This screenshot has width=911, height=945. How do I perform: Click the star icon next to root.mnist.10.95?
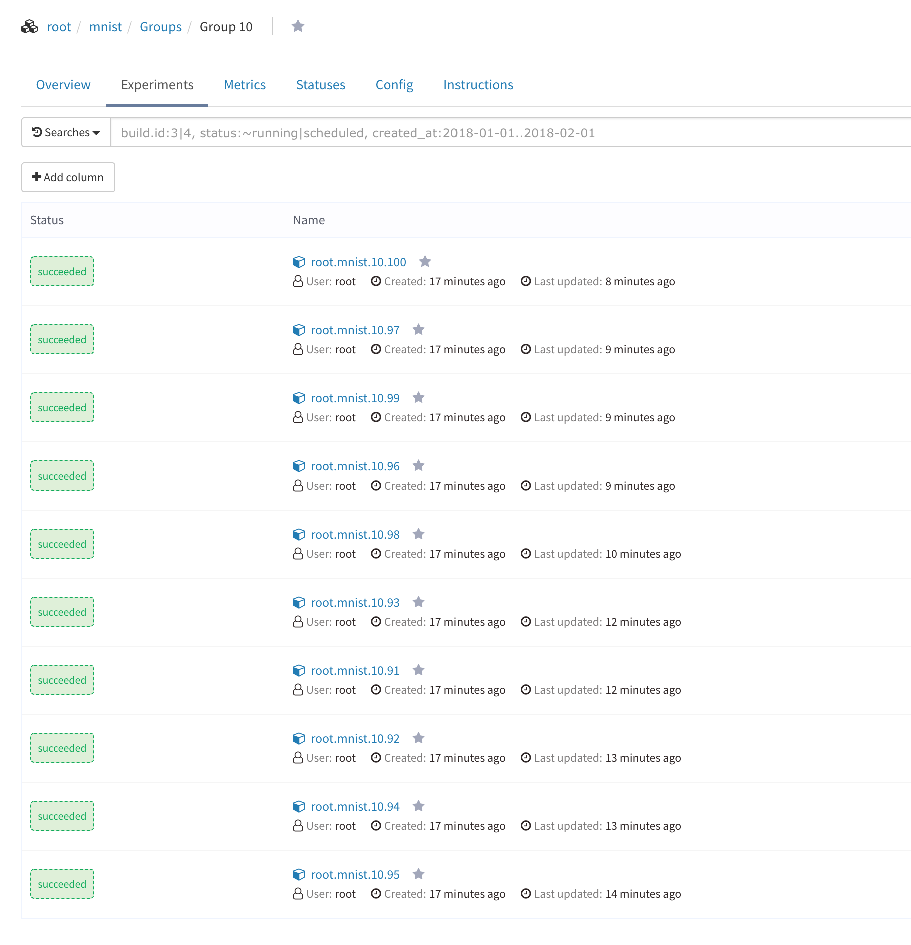point(418,874)
